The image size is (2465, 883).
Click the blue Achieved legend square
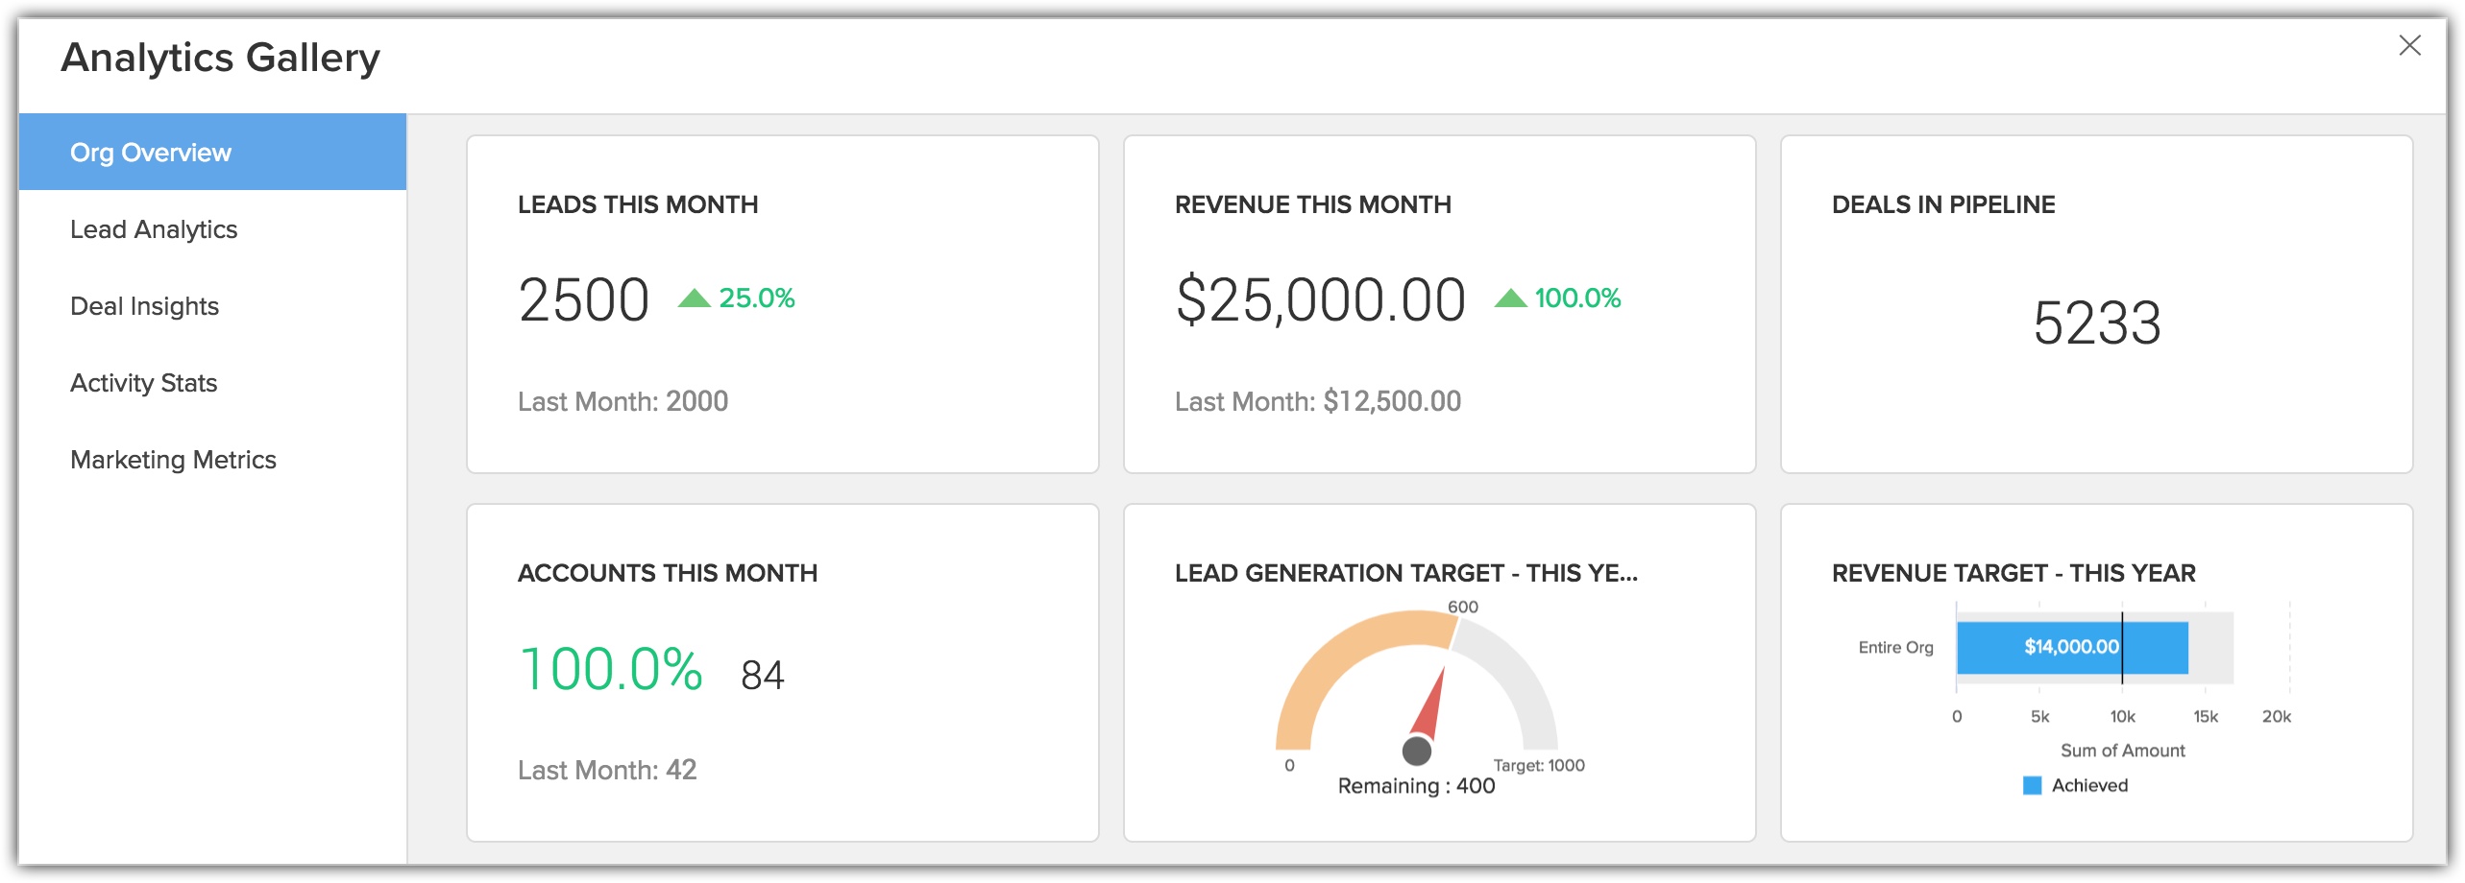2032,785
